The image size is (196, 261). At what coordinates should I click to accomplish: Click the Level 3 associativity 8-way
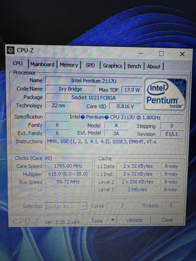click(x=171, y=189)
